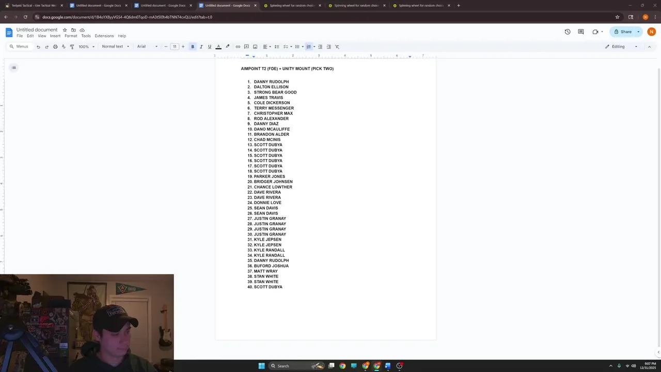Viewport: 661px width, 372px height.
Task: Open the File menu
Action: [20, 36]
